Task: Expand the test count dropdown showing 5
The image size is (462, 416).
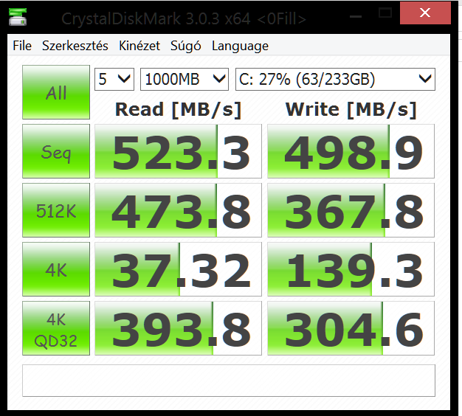Action: coord(114,79)
